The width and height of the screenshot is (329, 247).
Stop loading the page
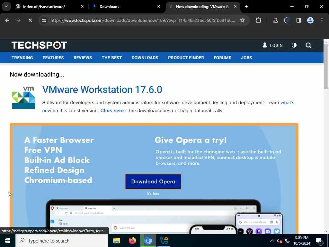coord(30,20)
